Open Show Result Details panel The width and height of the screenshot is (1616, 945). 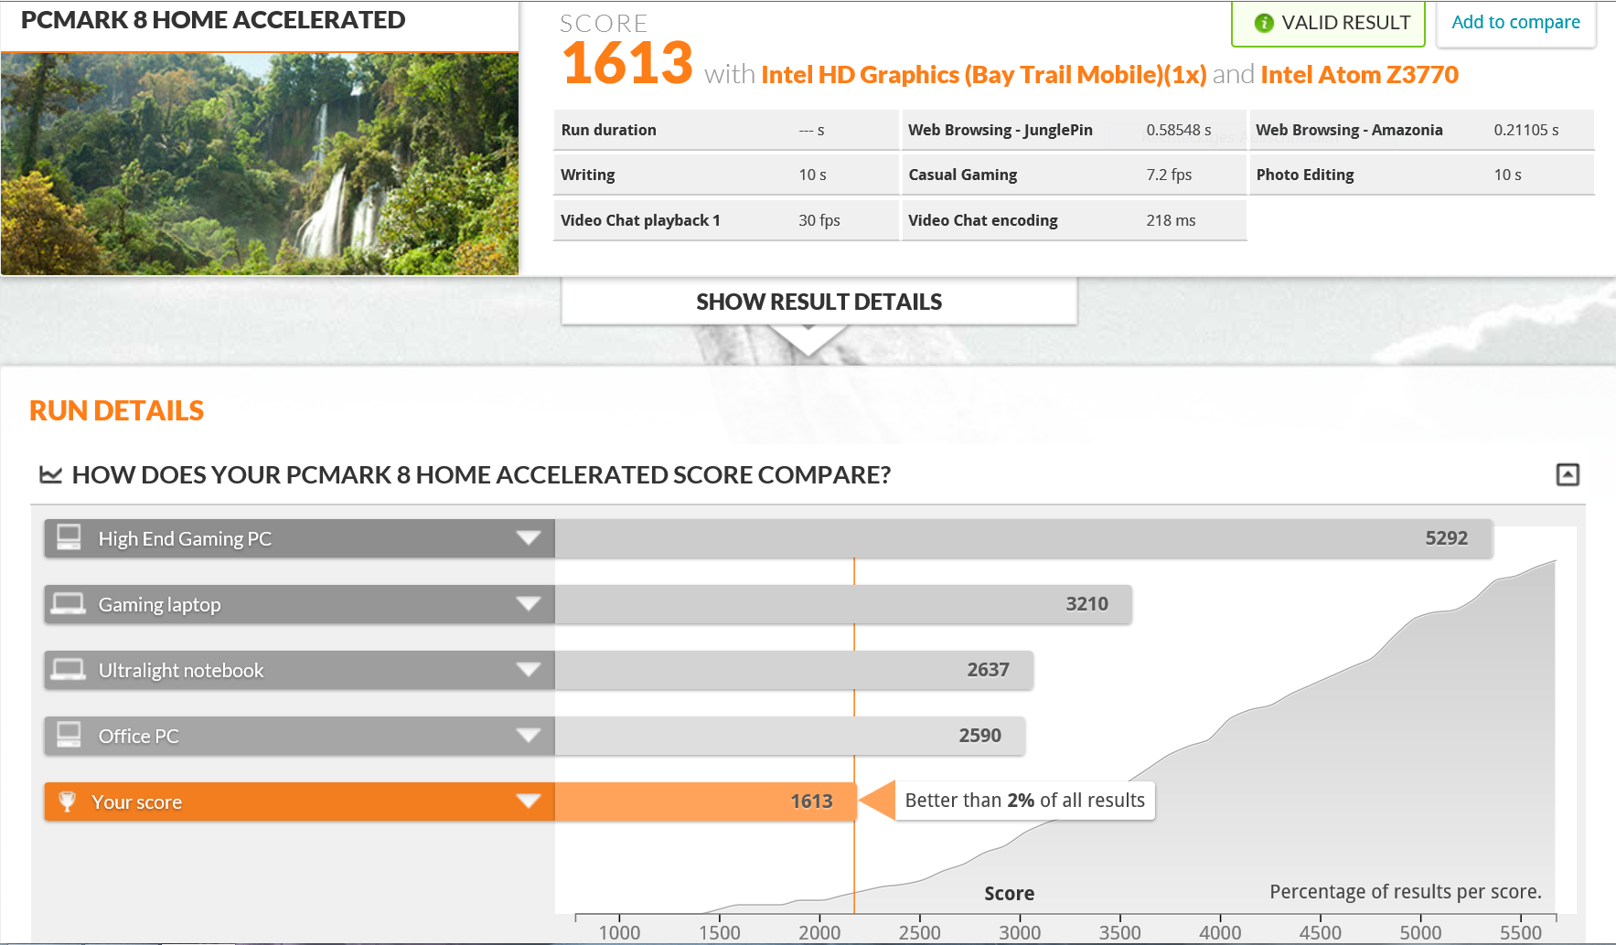(x=819, y=302)
